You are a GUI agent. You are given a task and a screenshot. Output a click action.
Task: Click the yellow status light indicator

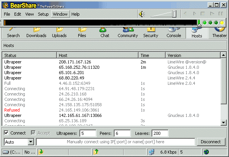[x=222, y=23]
